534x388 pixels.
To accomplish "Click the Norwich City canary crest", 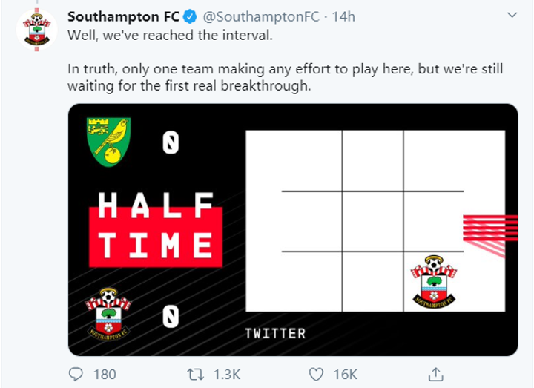I will (x=109, y=141).
